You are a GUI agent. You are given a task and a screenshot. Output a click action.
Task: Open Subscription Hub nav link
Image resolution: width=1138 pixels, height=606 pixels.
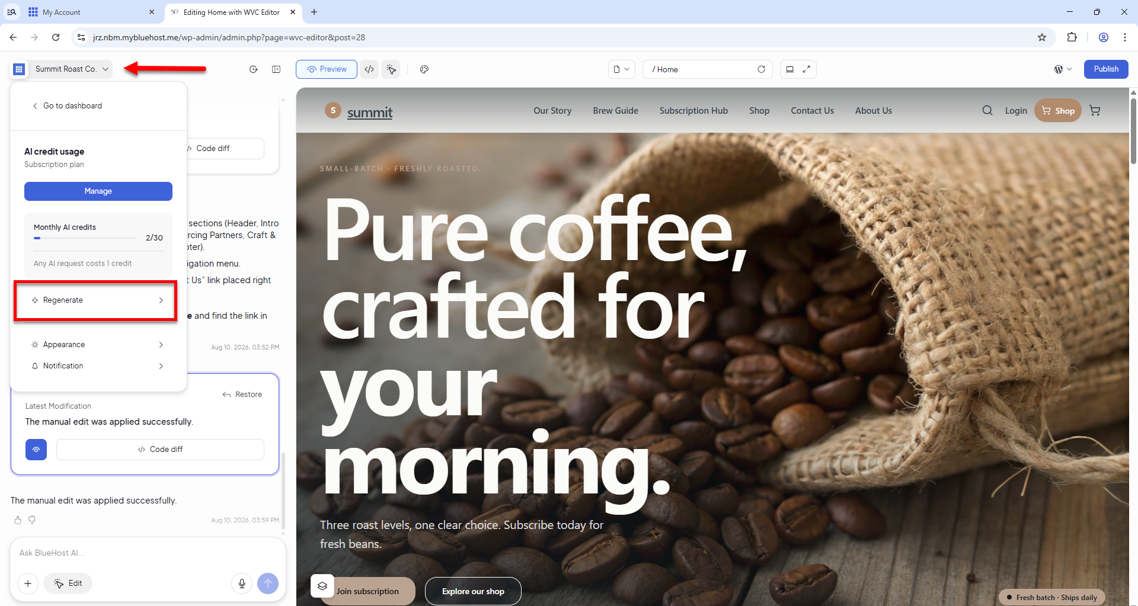pyautogui.click(x=693, y=111)
